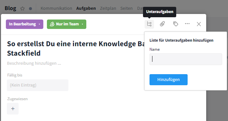Click the Hinzufügen button
The height and width of the screenshot is (121, 228).
click(168, 80)
